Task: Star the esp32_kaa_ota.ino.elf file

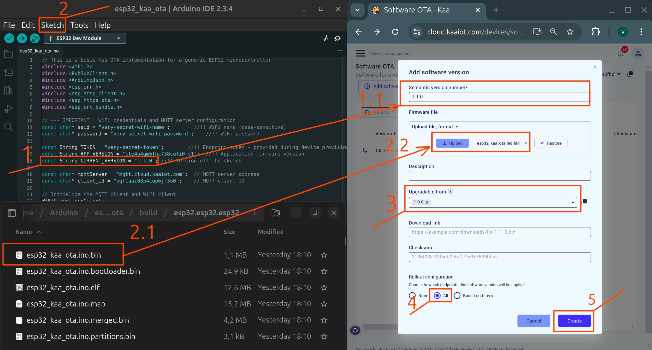Action: click(324, 288)
